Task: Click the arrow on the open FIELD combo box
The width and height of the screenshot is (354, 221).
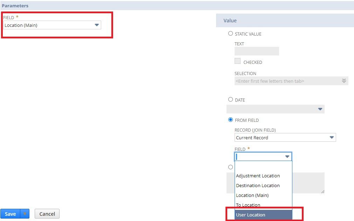Action: point(287,156)
